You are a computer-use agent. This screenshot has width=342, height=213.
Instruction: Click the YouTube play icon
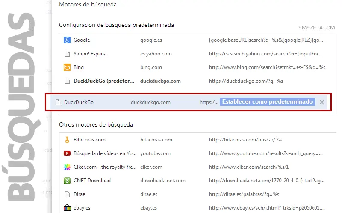67,153
